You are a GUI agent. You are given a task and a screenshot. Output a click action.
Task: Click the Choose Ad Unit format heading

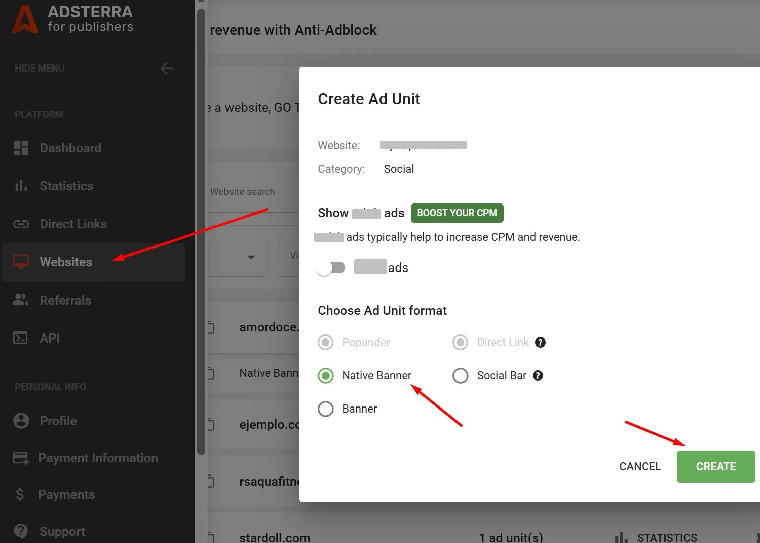pos(382,311)
